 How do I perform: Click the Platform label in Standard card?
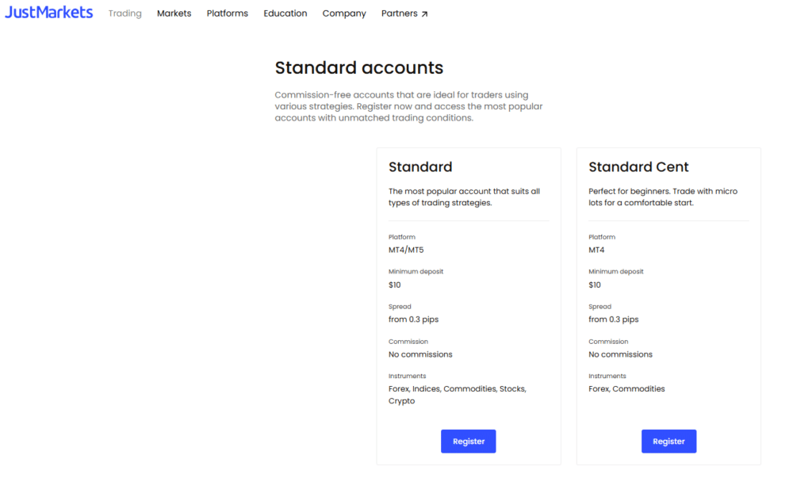[402, 237]
